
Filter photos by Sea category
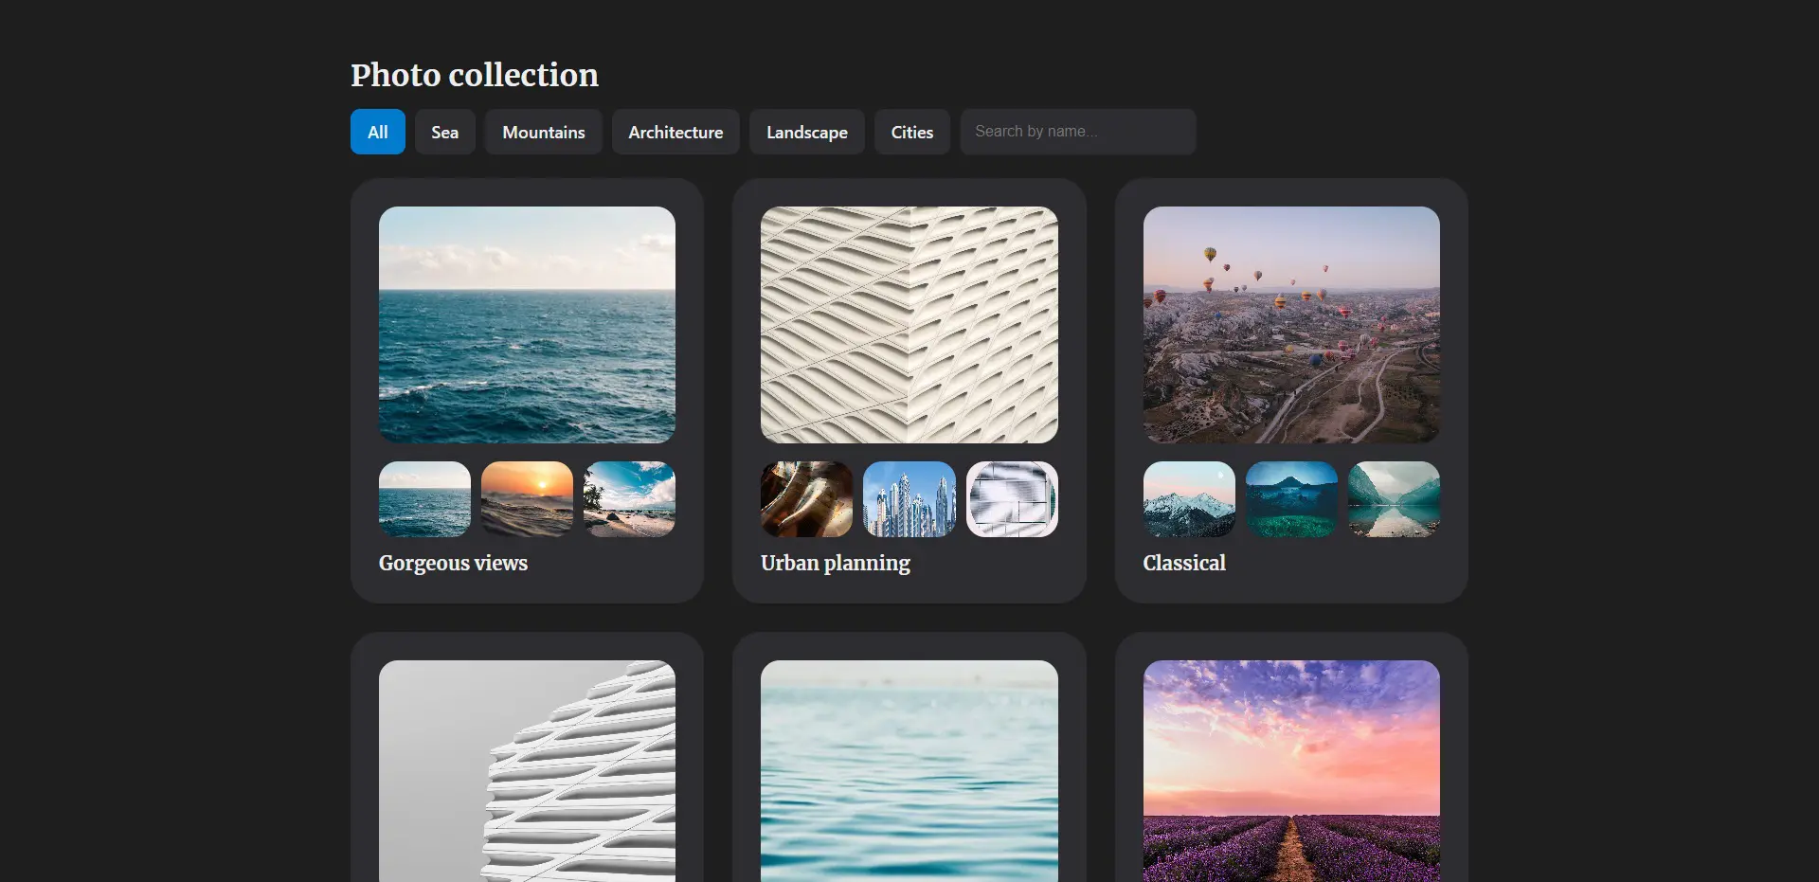point(444,132)
